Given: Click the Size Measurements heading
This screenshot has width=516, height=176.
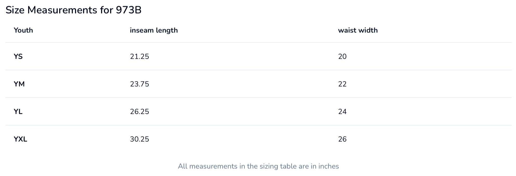Looking at the screenshot, I should [73, 10].
